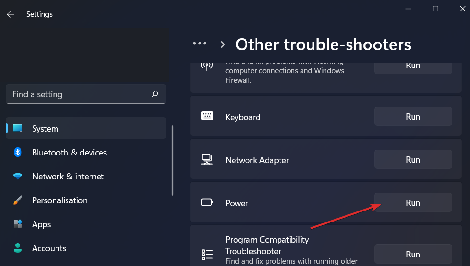Open Apps settings category
Image resolution: width=470 pixels, height=266 pixels.
86,224
